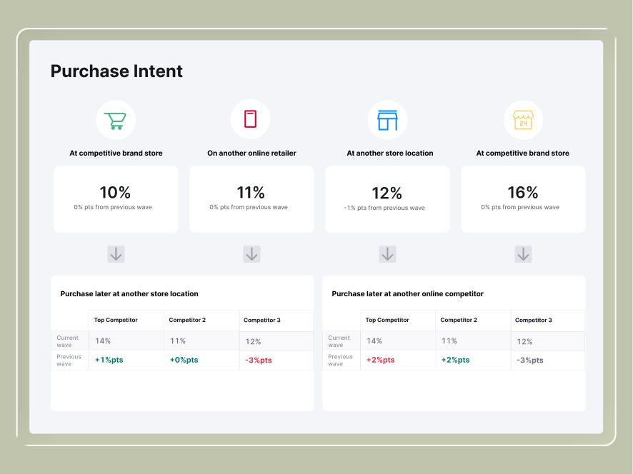Click the down arrow under the 16% card
633x474 pixels.
click(523, 254)
